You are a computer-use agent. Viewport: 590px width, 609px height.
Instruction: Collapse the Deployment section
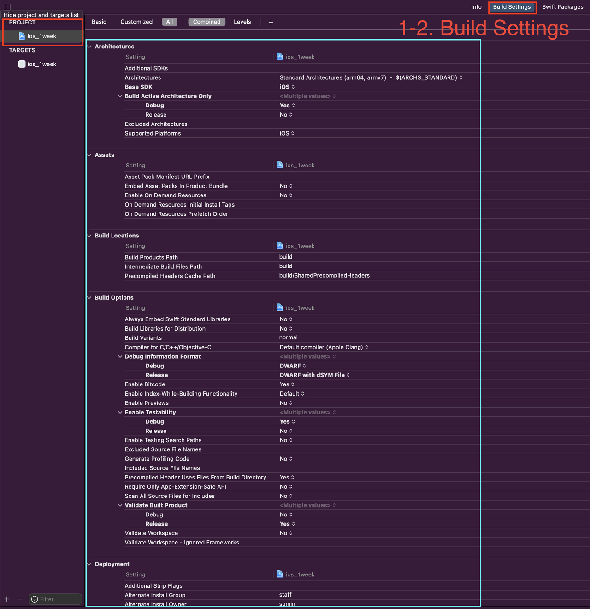point(89,564)
